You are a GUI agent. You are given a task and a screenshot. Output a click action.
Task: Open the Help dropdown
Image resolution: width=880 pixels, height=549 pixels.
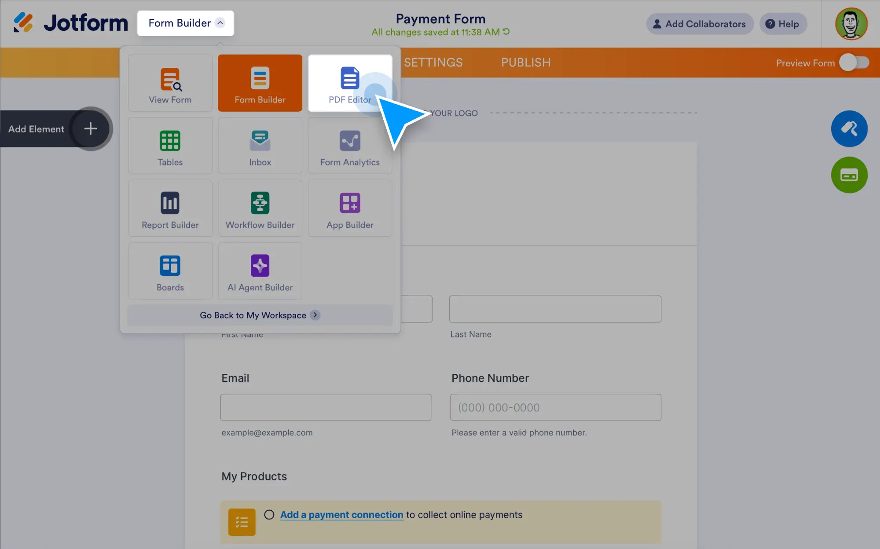click(x=783, y=24)
